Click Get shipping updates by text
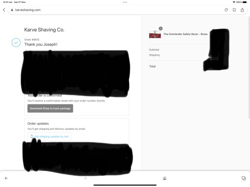The image size is (250, 187). point(49,136)
